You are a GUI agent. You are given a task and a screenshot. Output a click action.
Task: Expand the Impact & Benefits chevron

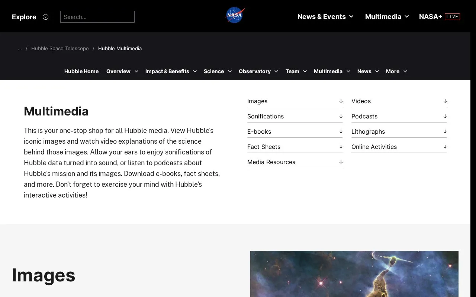click(195, 71)
